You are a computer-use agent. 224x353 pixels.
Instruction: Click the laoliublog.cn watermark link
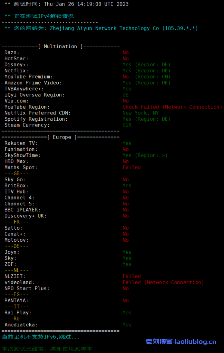click(181, 342)
